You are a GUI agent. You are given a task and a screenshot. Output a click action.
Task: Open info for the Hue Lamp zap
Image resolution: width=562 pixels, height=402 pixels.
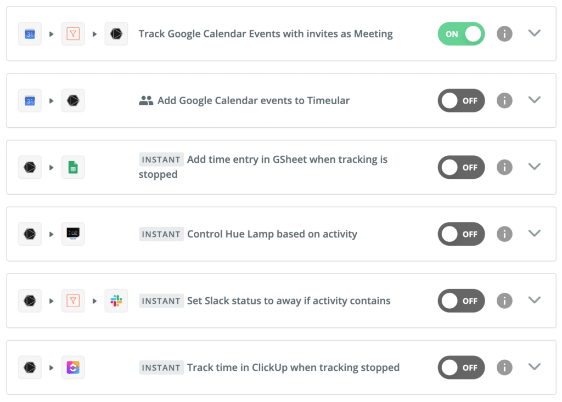pos(504,234)
